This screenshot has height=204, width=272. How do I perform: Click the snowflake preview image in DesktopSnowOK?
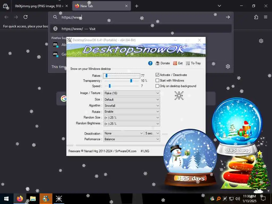tap(179, 96)
